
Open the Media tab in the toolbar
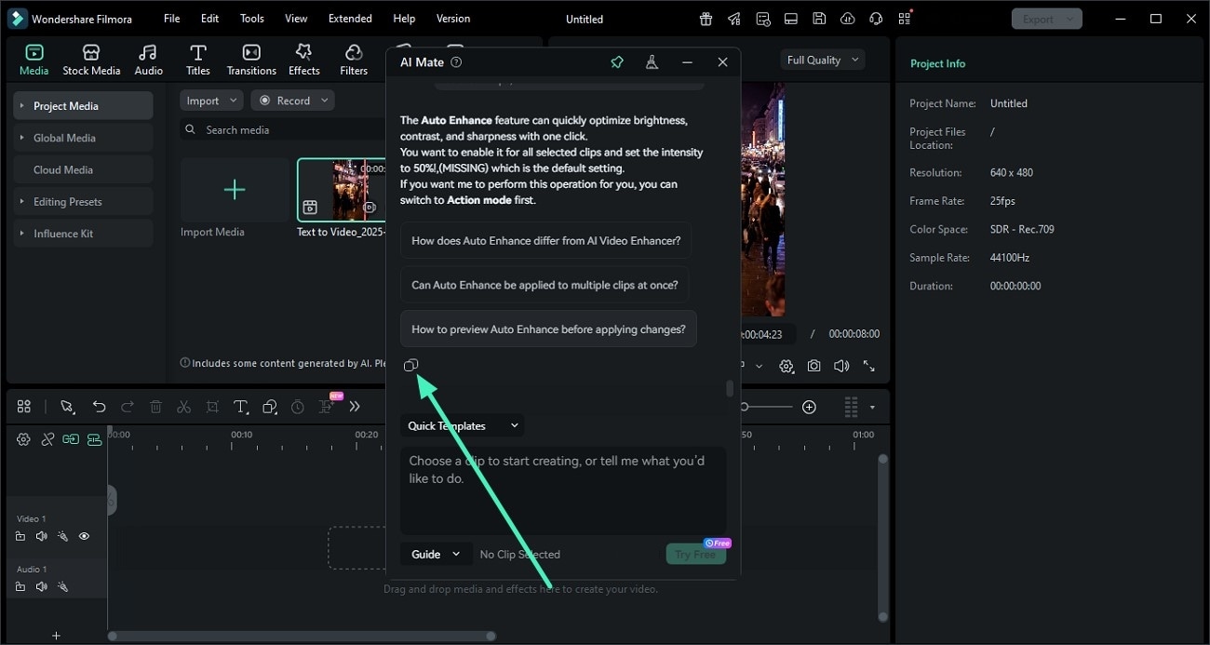pos(34,60)
